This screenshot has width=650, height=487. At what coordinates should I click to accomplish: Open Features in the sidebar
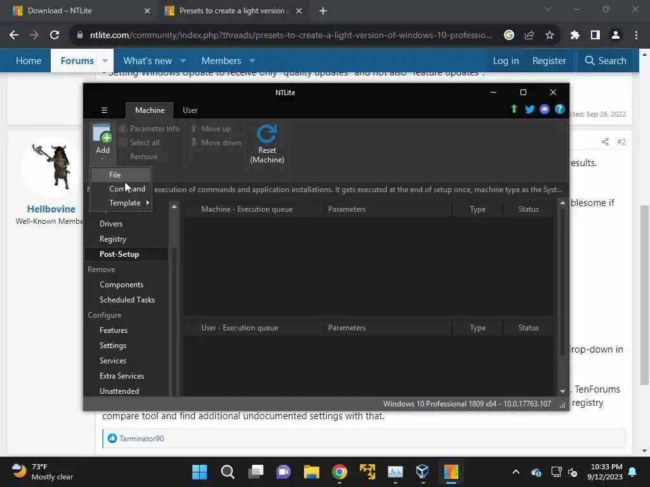click(x=114, y=330)
